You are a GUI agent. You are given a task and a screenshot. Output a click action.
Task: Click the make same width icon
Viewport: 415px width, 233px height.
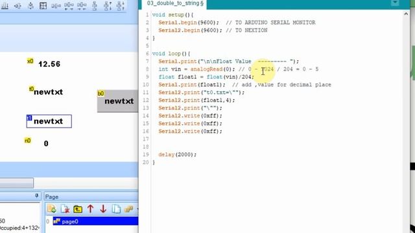[56, 6]
